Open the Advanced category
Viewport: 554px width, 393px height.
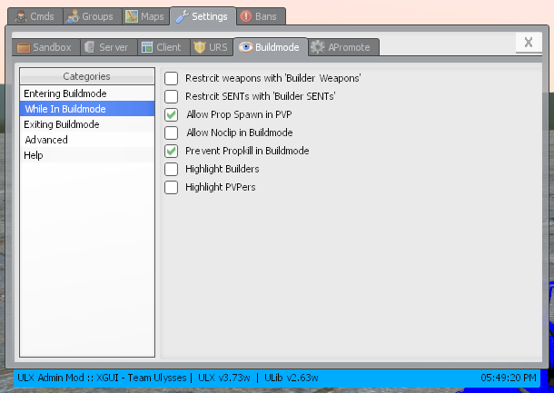click(x=87, y=140)
